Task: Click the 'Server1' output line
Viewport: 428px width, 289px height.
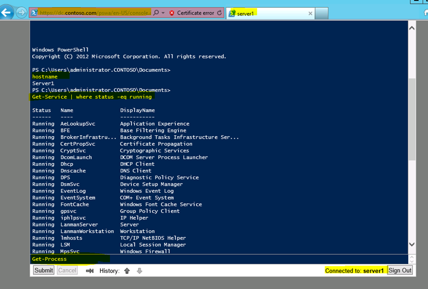Action: pyautogui.click(x=43, y=83)
